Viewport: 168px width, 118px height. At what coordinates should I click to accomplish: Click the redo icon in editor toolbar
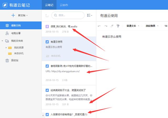tap(106, 26)
